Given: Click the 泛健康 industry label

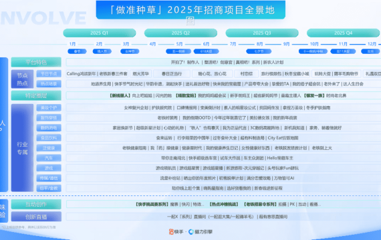Looking at the screenshot, I should pos(49,148).
